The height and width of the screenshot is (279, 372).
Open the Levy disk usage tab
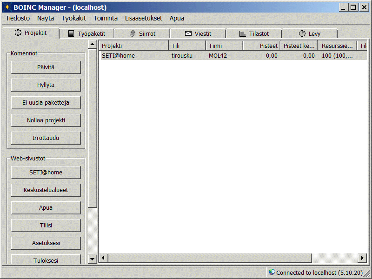(310, 33)
